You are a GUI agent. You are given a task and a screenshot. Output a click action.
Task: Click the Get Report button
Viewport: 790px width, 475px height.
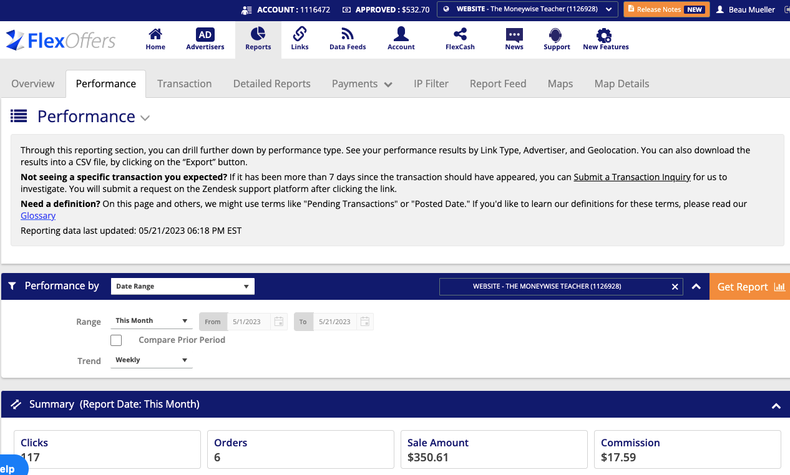[749, 287]
